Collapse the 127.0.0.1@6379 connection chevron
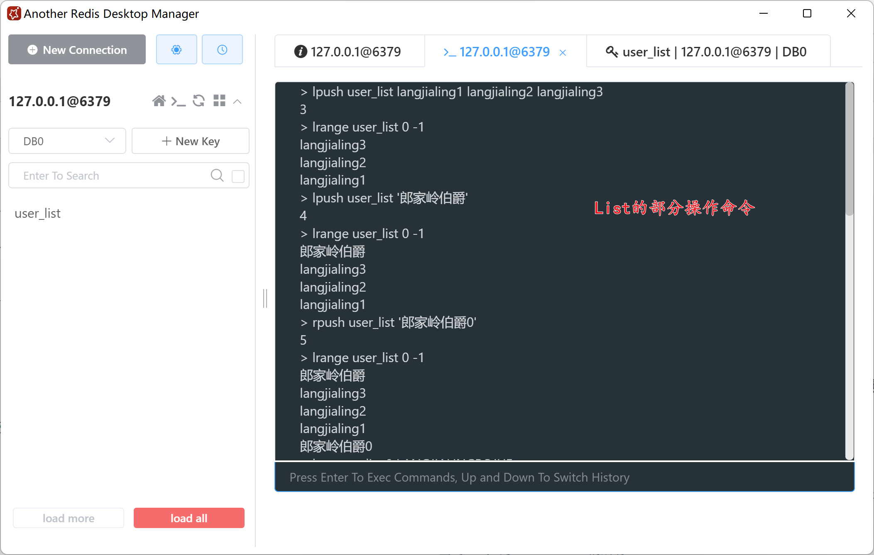This screenshot has width=874, height=555. [237, 101]
